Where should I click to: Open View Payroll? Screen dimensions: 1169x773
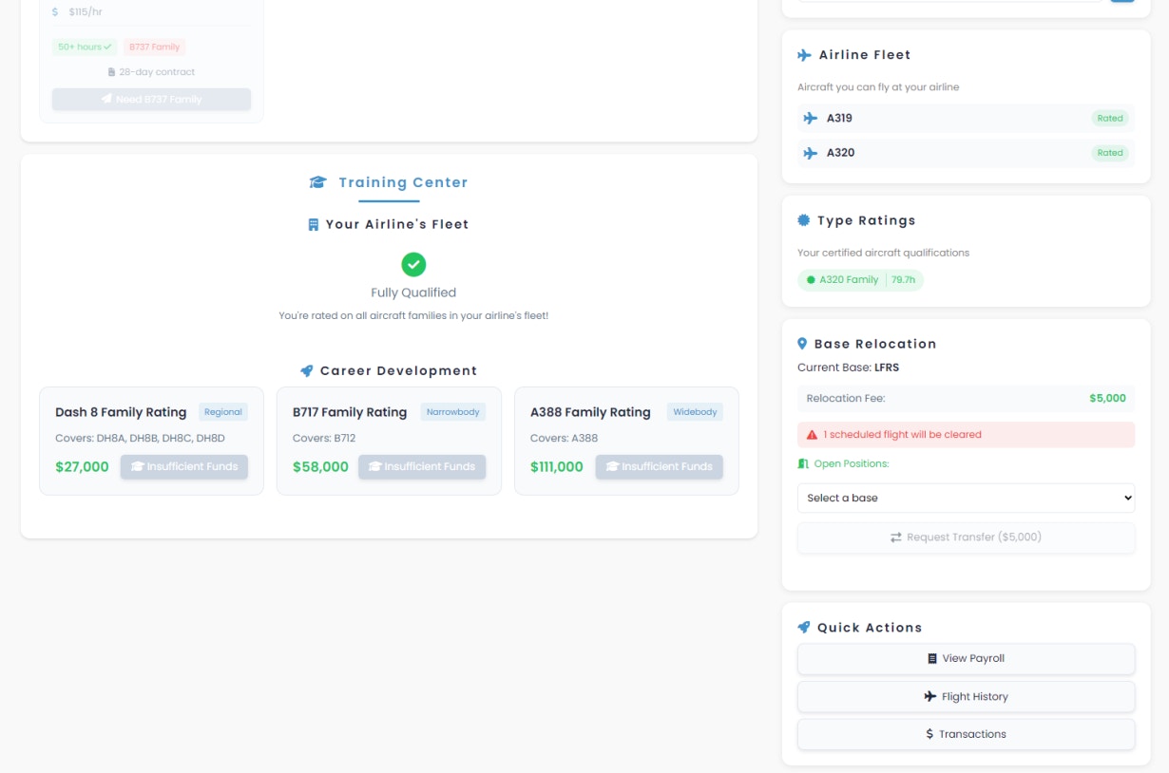point(966,658)
